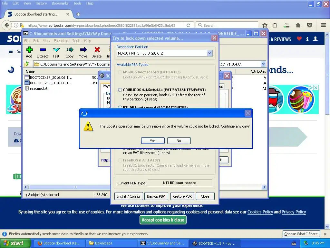330x248 pixels.
Task: Sort by Attributes column header in 7-Zip
Action: click(258, 71)
